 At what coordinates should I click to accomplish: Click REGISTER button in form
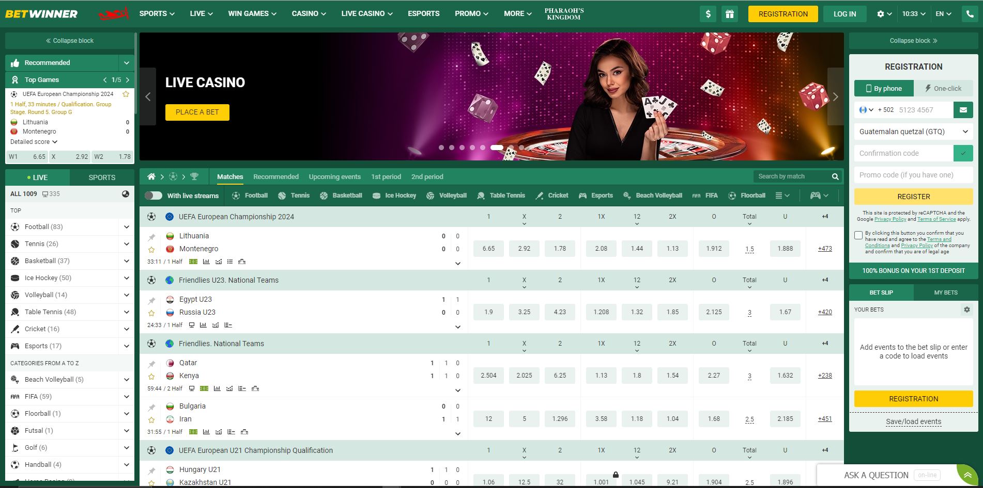pos(913,197)
